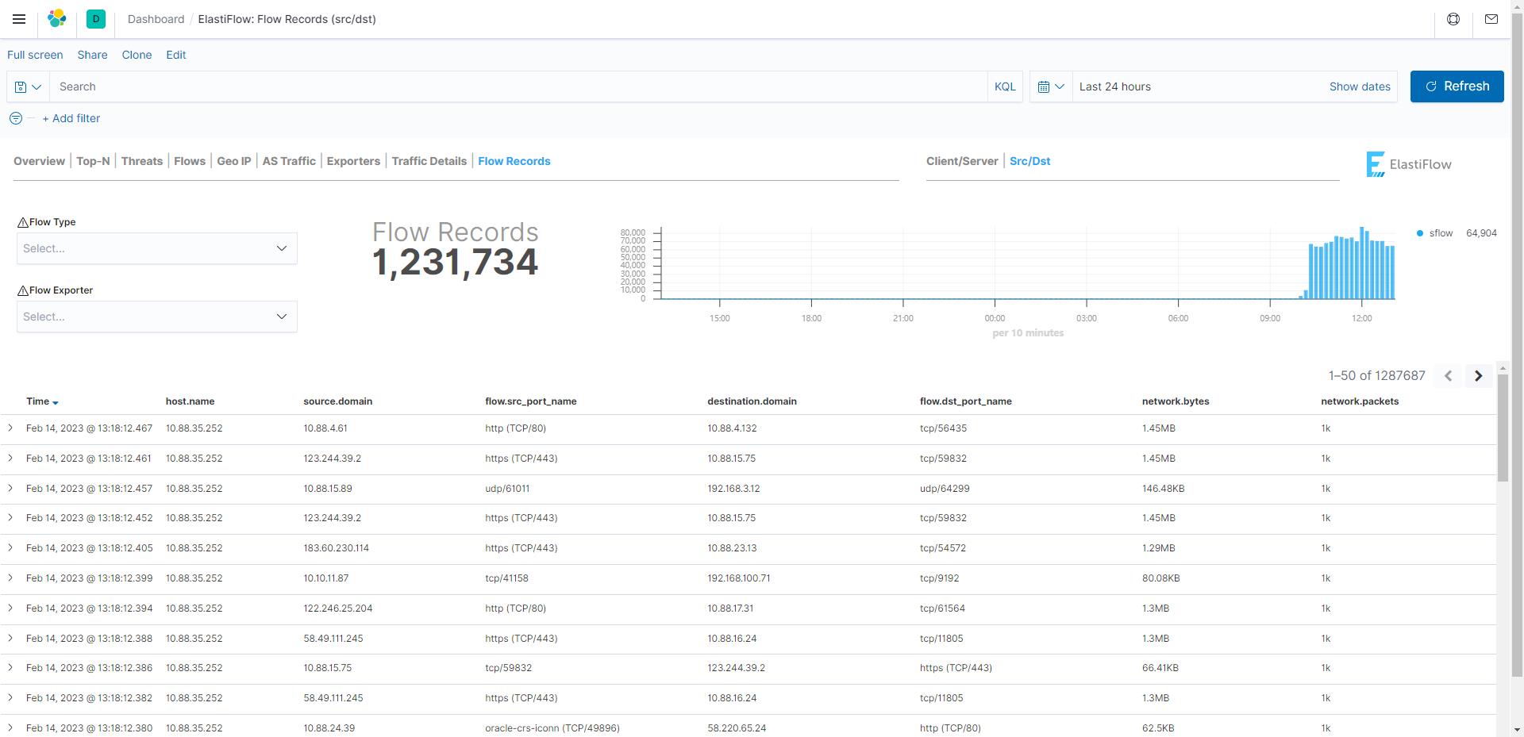Open the Flow Type dropdown
This screenshot has height=737, width=1524.
coord(157,248)
